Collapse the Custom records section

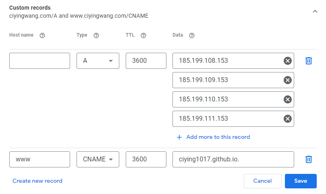click(x=315, y=11)
